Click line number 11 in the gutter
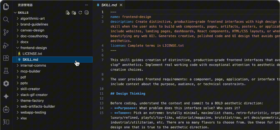The image size is (280, 130). coord(102,94)
